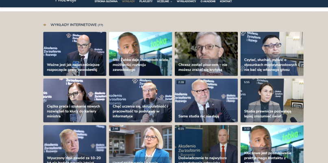This screenshot has width=328, height=163.
Task: Select the Wykłady navigation item
Action: coord(128,2)
